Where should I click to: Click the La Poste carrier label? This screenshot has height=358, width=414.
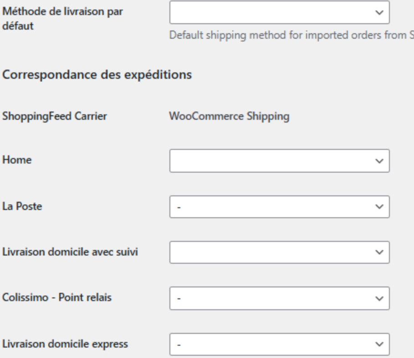point(22,207)
